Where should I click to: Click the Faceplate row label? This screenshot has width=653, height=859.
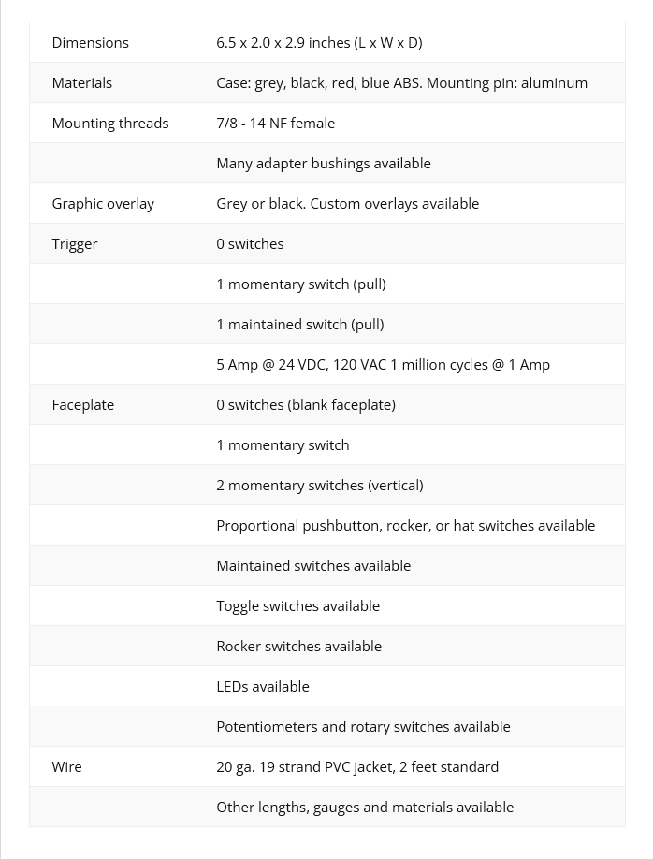point(83,405)
